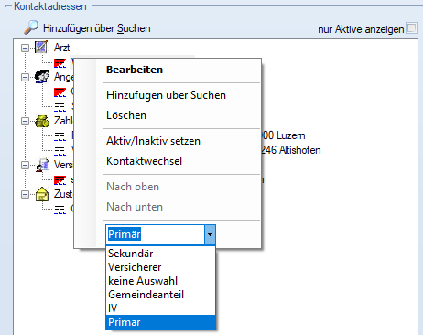Collapse the Zahler tree node

[25, 122]
